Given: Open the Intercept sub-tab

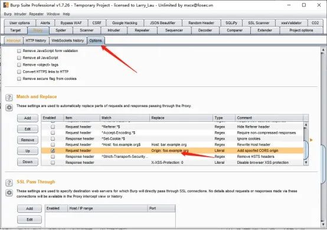Looking at the screenshot, I should (14, 41).
